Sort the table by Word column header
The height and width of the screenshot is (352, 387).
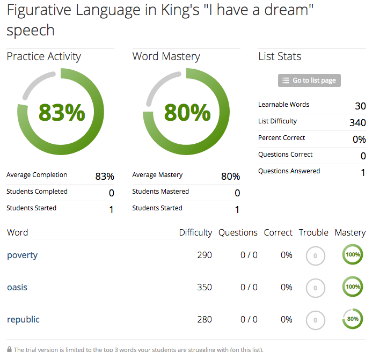(x=17, y=232)
